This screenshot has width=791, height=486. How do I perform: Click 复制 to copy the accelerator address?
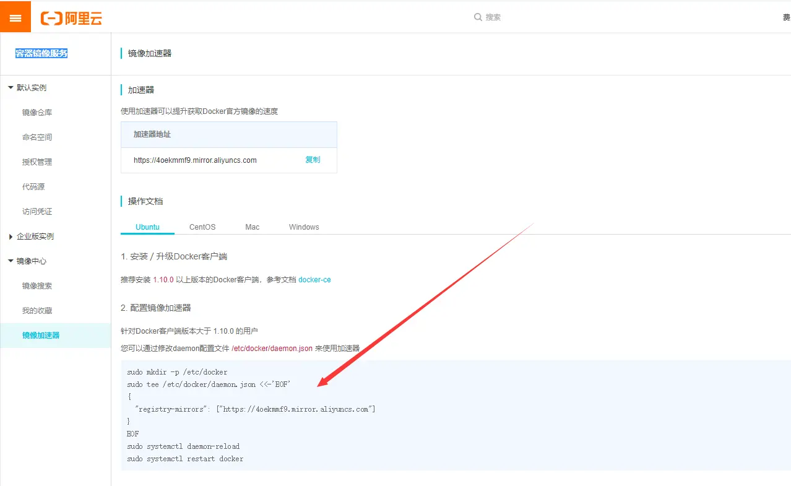pyautogui.click(x=313, y=159)
